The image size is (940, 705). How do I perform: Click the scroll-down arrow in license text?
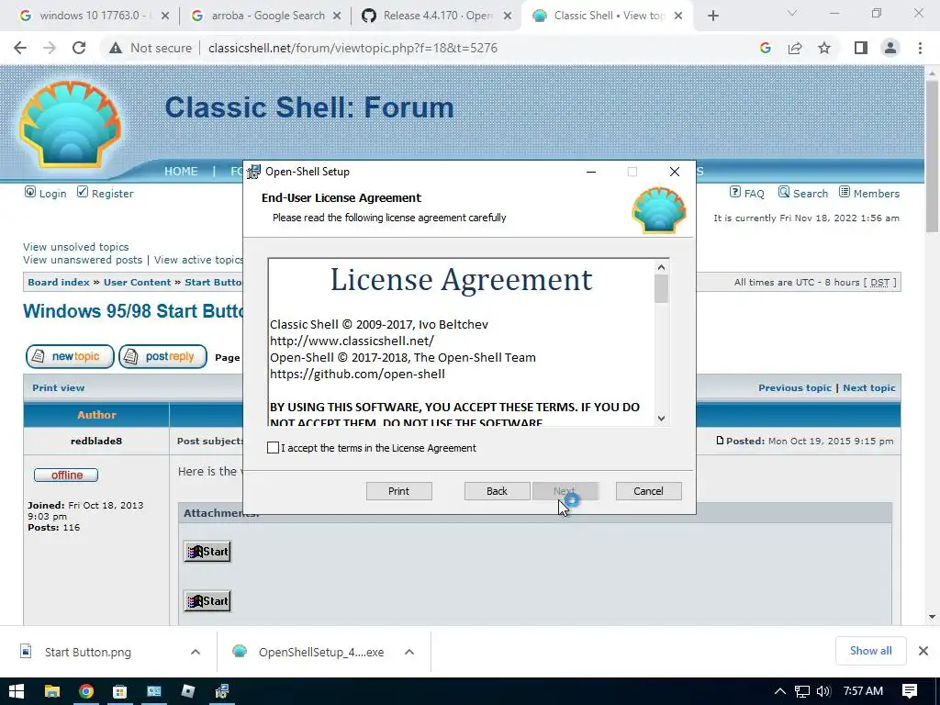click(661, 419)
